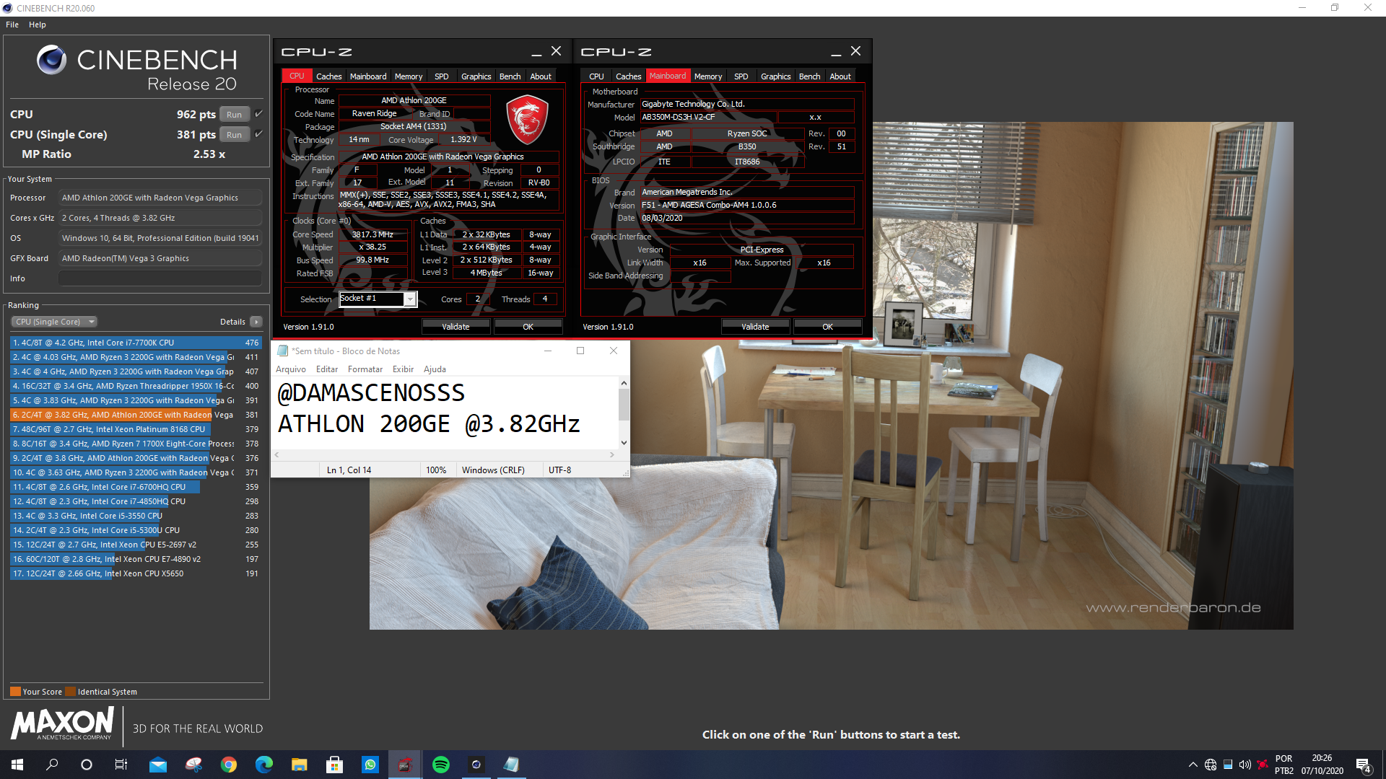This screenshot has width=1386, height=779.
Task: Click Snip & Sketch taskbar icon
Action: pyautogui.click(x=193, y=765)
